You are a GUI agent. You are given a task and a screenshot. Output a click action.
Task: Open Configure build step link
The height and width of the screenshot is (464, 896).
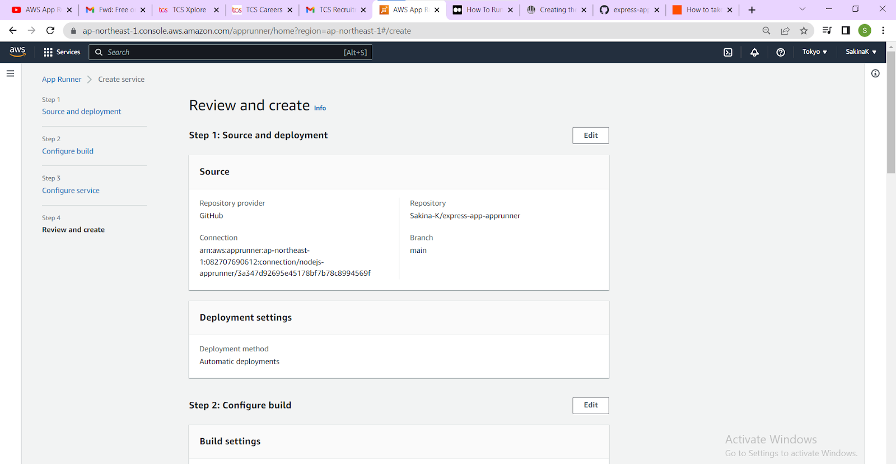(x=68, y=151)
